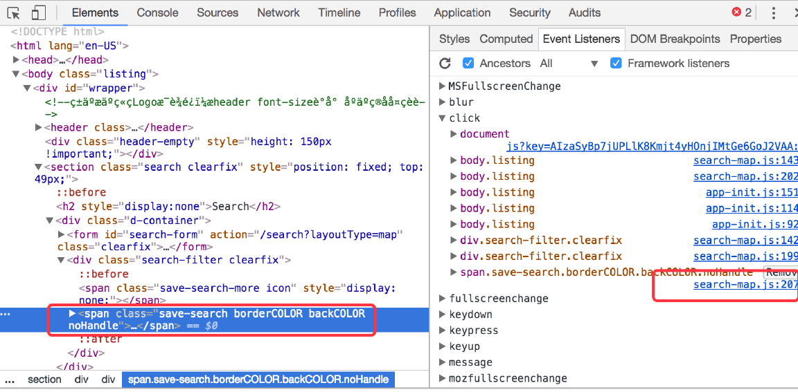Viewport: 798px width, 392px height.
Task: Switch to the Network tab
Action: point(278,12)
